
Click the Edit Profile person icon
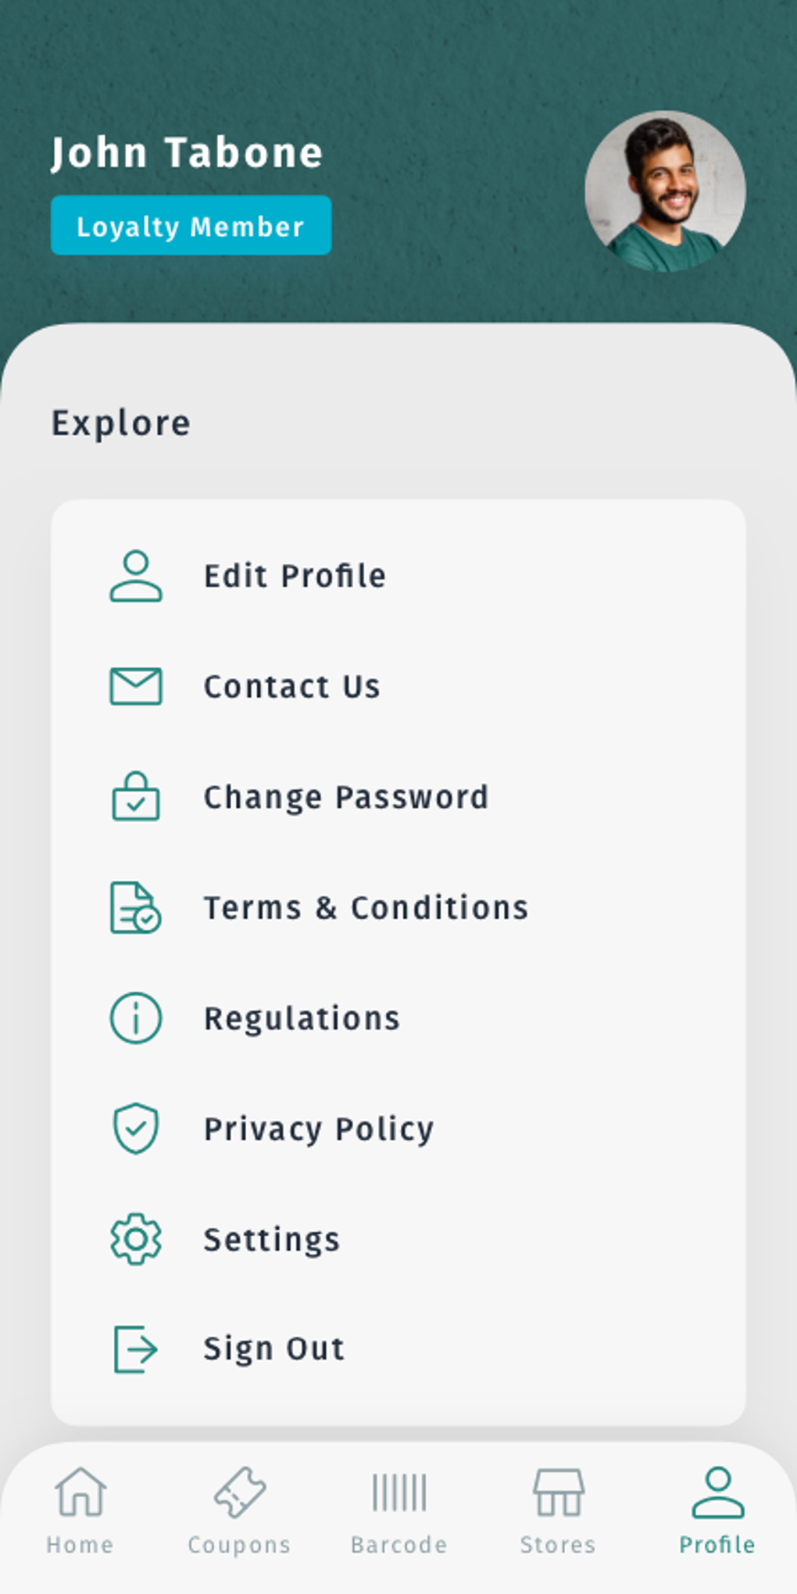click(136, 576)
